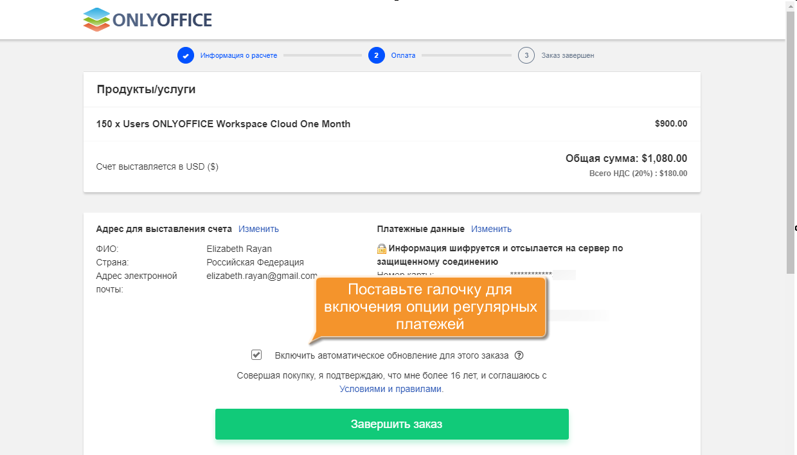Click the Всего НДС (20%) : $180.00 line
The width and height of the screenshot is (797, 455).
point(638,173)
